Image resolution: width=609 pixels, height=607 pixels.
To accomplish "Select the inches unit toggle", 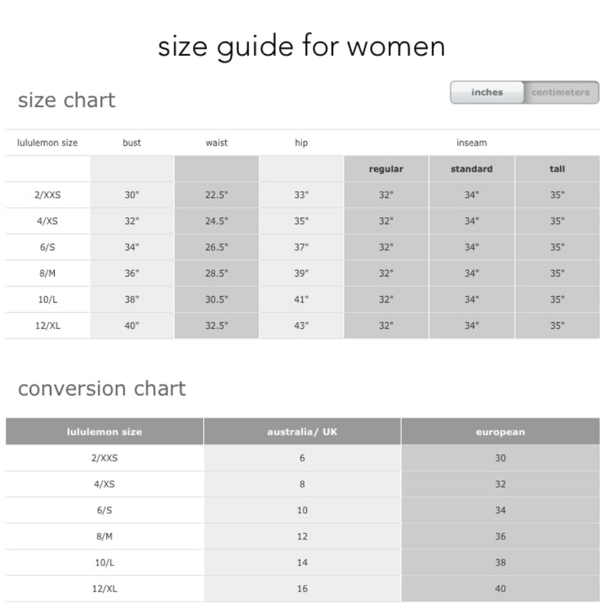I will coord(487,93).
